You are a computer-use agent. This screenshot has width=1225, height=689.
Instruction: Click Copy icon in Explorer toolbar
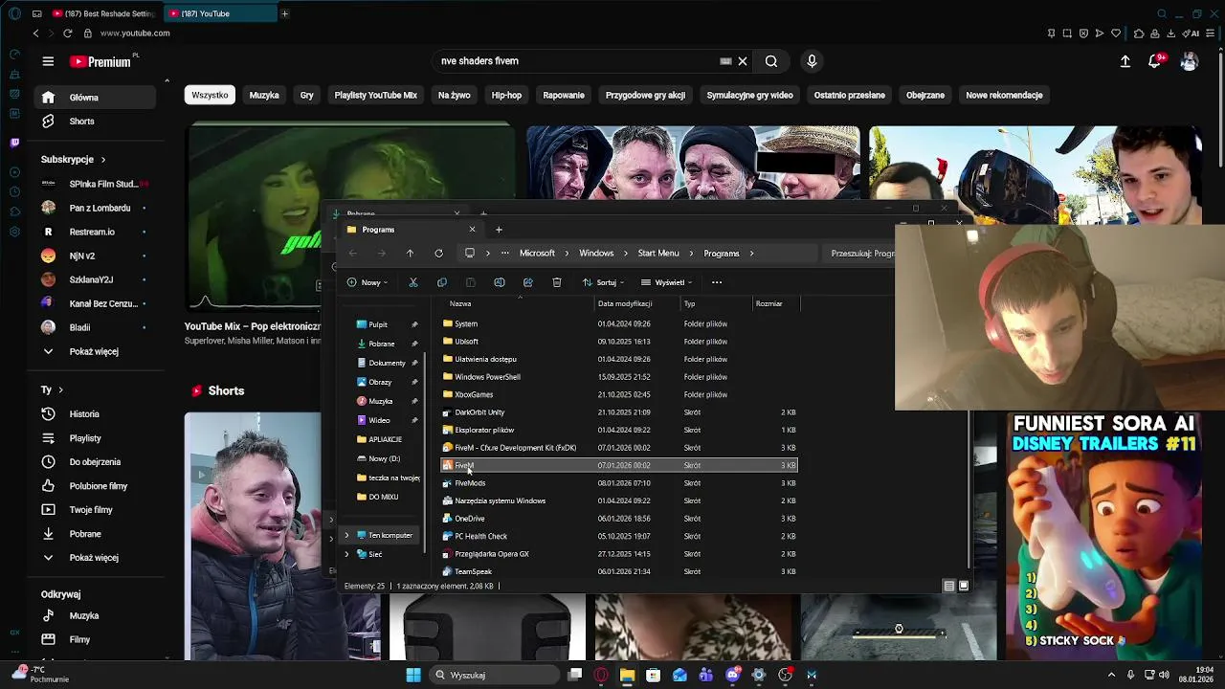point(441,282)
